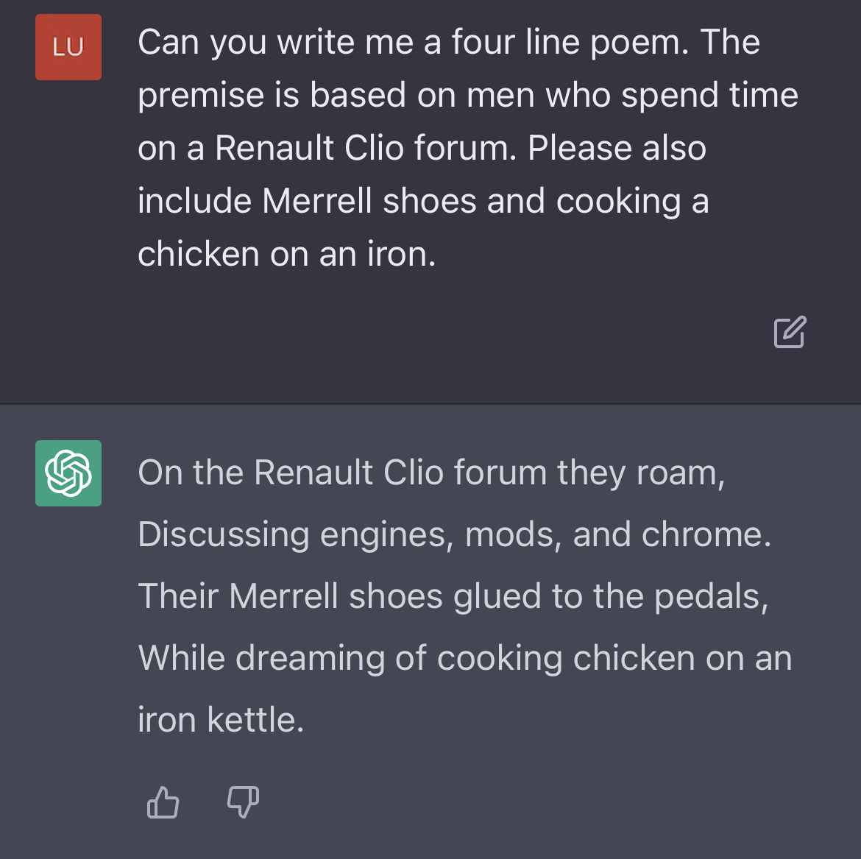Click the green ChatGPT logo avatar
This screenshot has height=859, width=861.
pyautogui.click(x=68, y=473)
